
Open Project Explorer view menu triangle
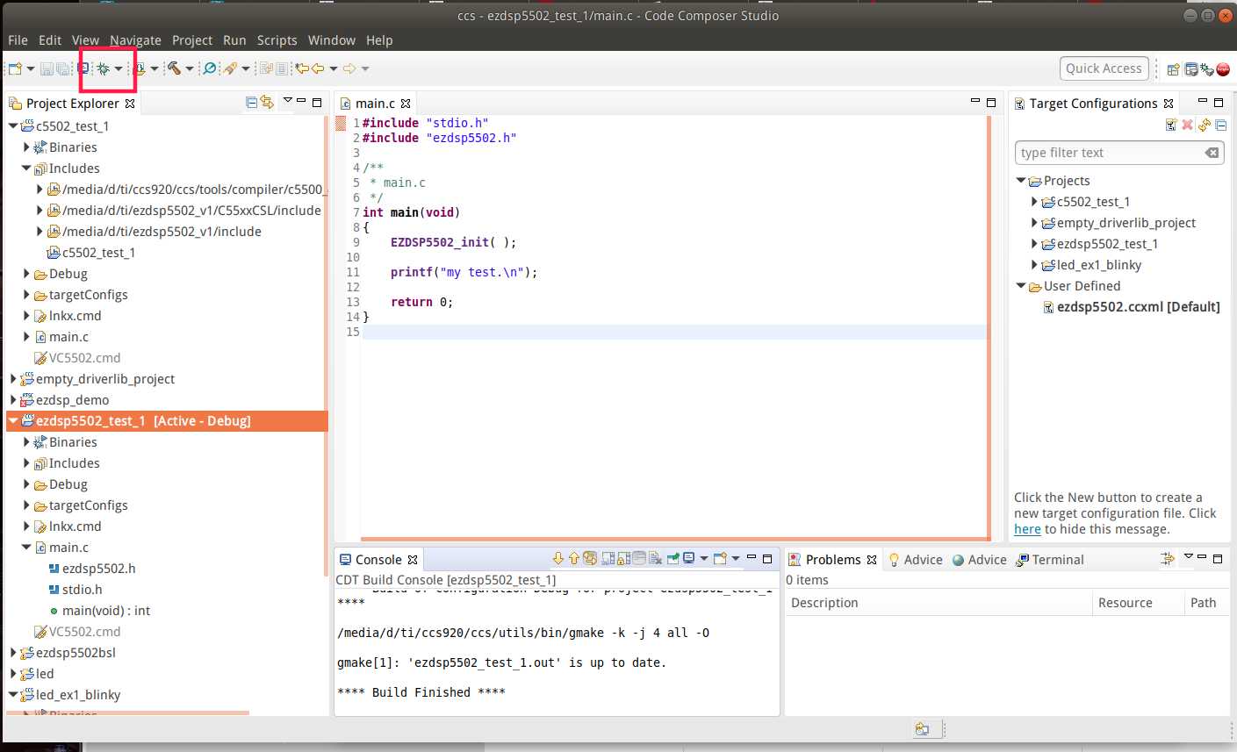point(287,101)
